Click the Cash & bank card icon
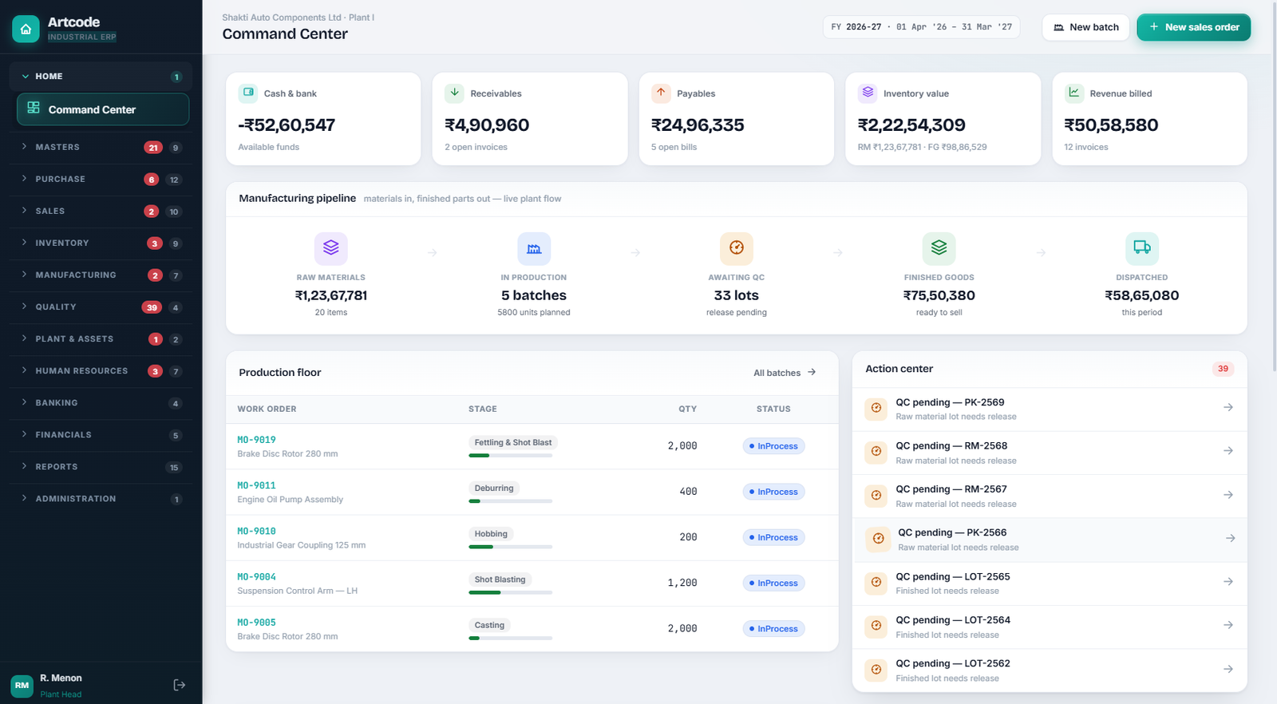This screenshot has height=704, width=1277. click(248, 93)
